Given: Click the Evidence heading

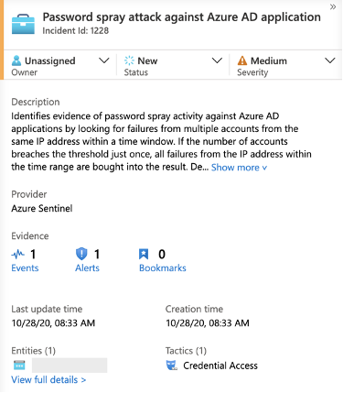Looking at the screenshot, I should click(x=30, y=236).
